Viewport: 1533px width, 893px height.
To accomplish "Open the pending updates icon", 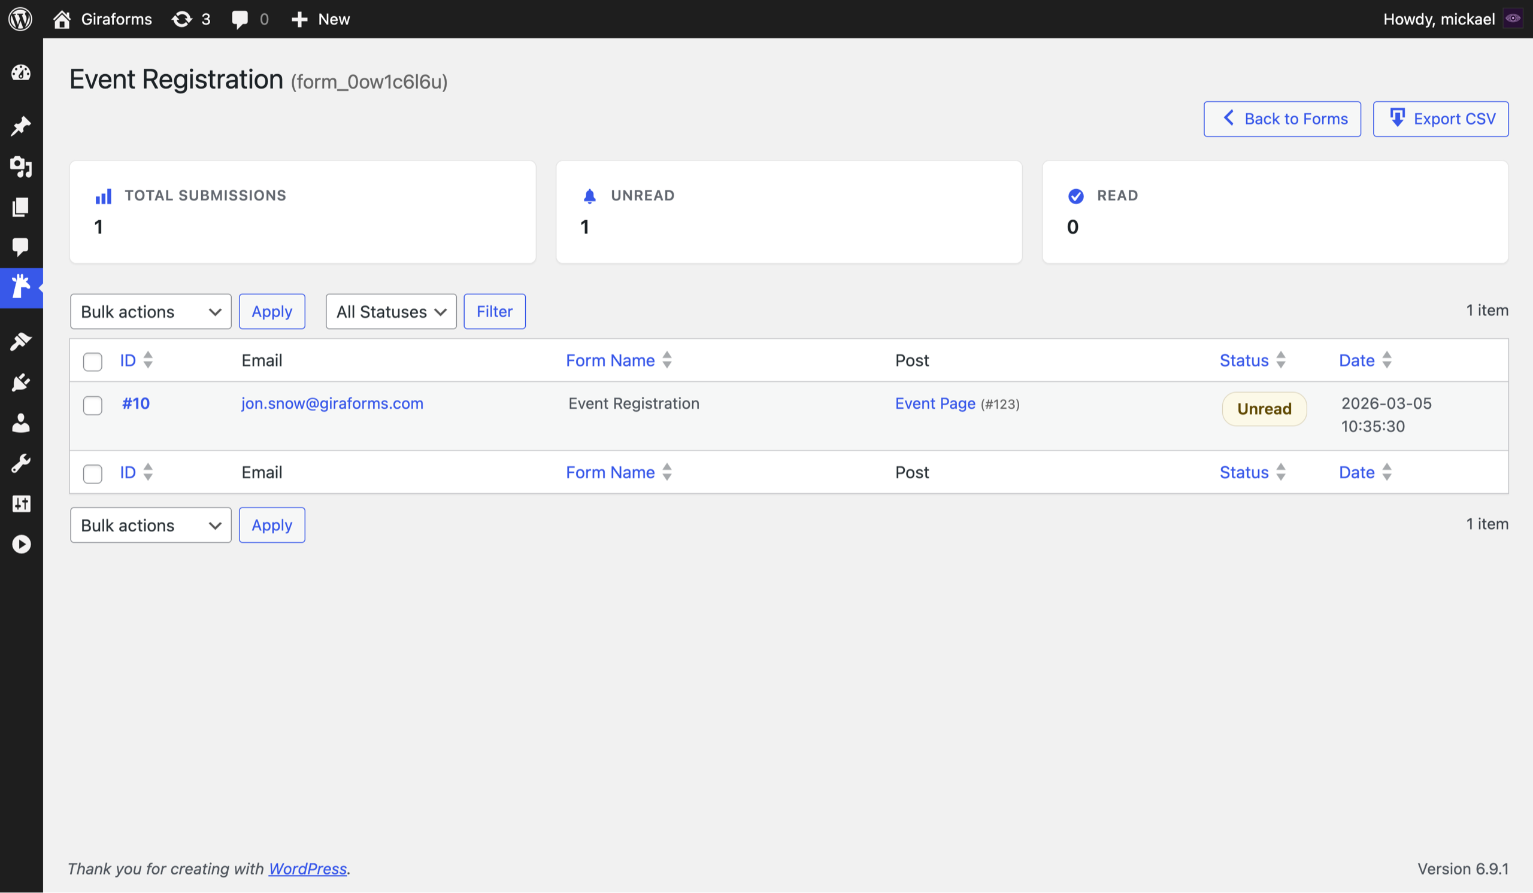I will coord(181,20).
